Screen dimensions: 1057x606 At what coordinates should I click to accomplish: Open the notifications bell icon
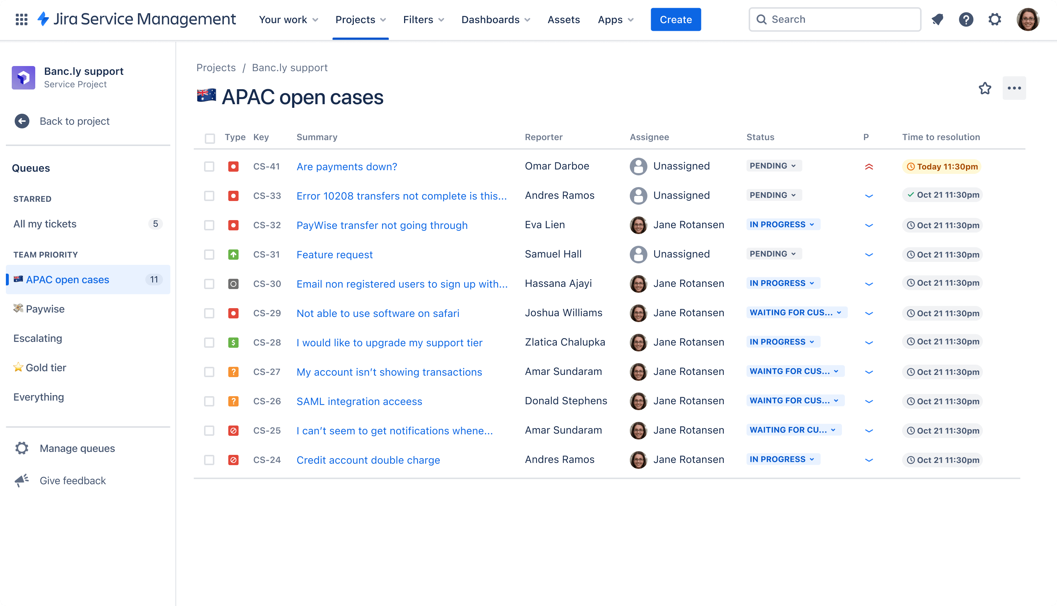coord(940,19)
